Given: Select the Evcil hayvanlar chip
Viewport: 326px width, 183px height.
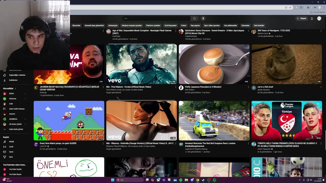Looking at the screenshot, I should (x=170, y=25).
